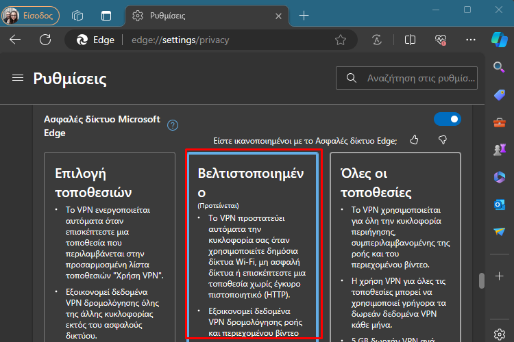
Task: Open sidebar Outlook icon
Action: point(499,205)
